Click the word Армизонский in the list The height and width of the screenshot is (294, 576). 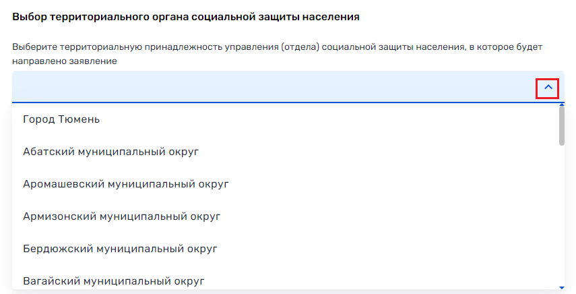59,216
